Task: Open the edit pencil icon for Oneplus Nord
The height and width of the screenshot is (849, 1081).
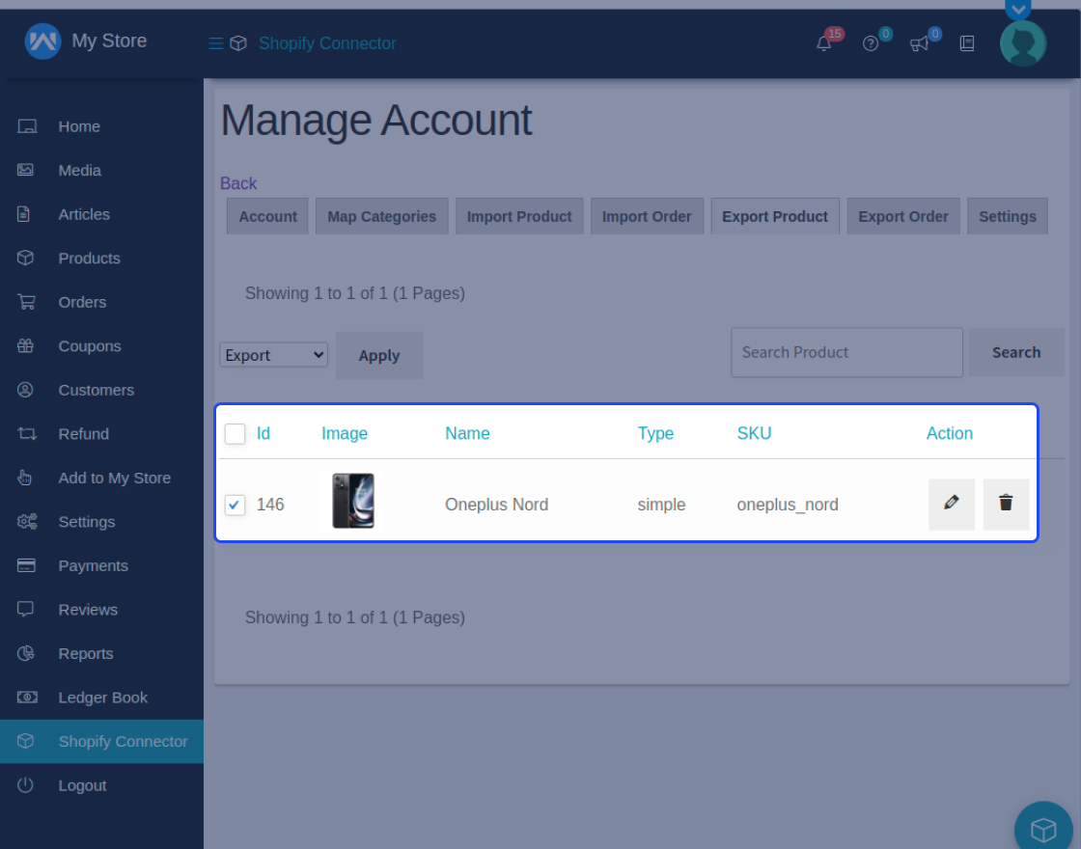Action: pyautogui.click(x=951, y=504)
